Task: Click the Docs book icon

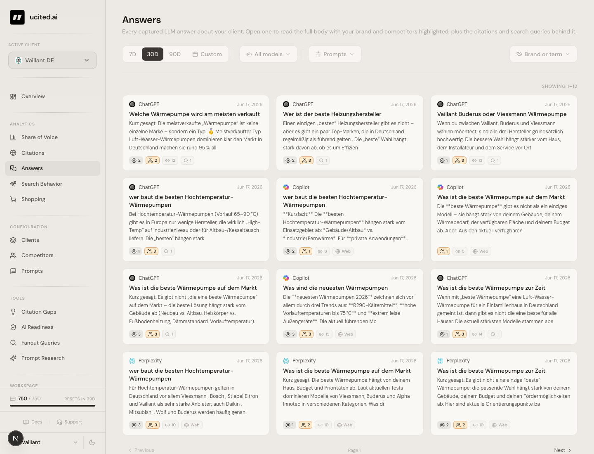Action: click(x=26, y=422)
